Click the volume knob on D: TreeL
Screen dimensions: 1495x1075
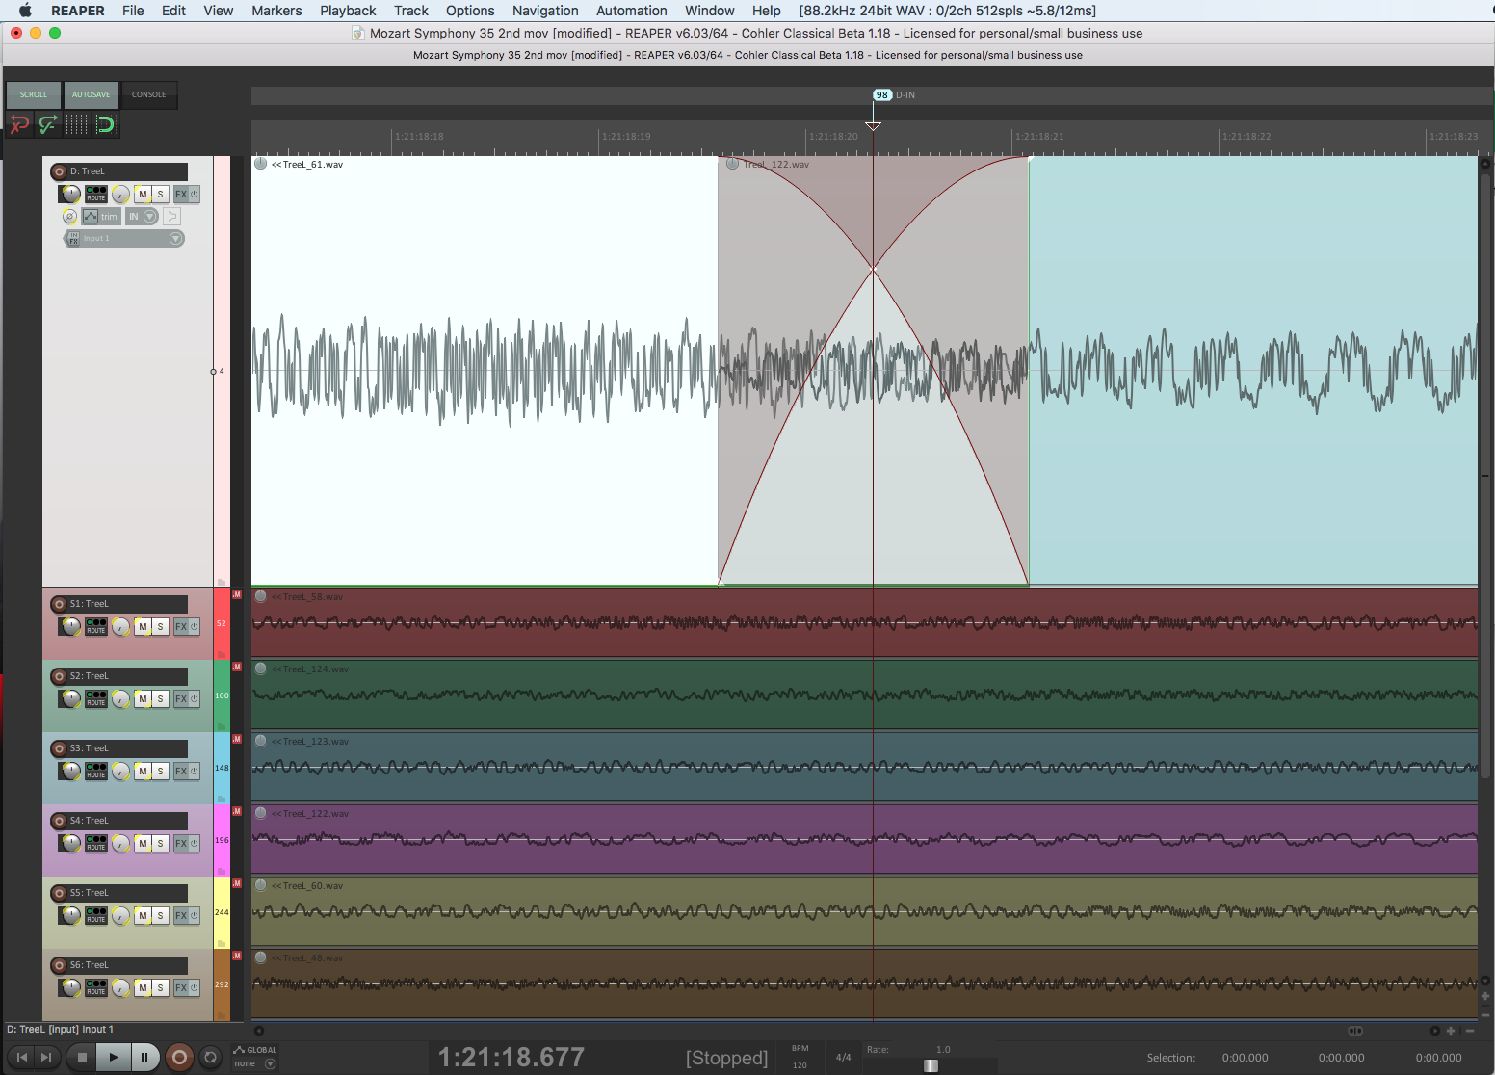coord(70,194)
